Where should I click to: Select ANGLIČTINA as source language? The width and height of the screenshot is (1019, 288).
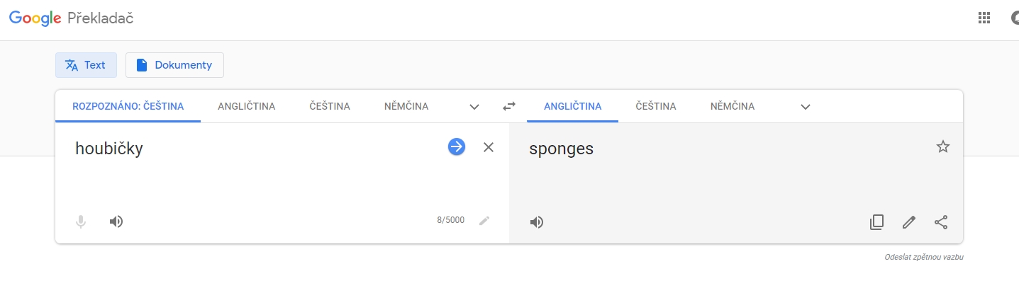[x=246, y=107]
